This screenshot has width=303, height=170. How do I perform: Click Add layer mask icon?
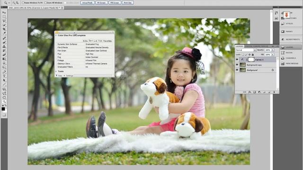pos(255,92)
